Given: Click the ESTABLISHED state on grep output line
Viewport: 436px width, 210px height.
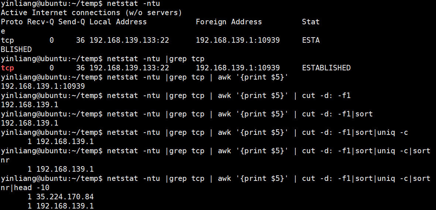Looking at the screenshot, I should click(326, 68).
